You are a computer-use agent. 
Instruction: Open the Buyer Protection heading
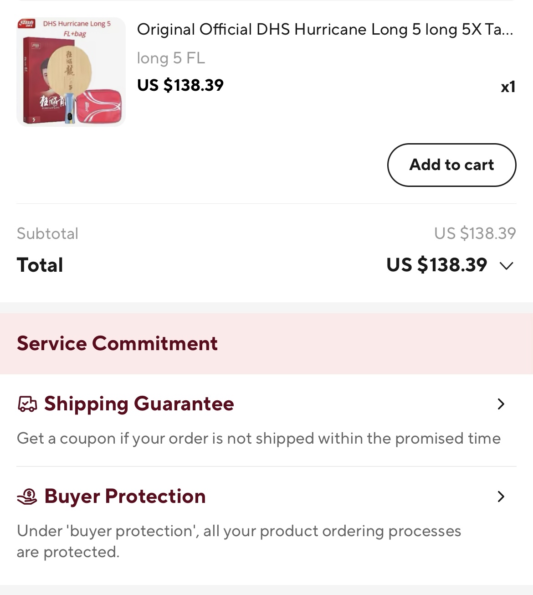click(125, 497)
